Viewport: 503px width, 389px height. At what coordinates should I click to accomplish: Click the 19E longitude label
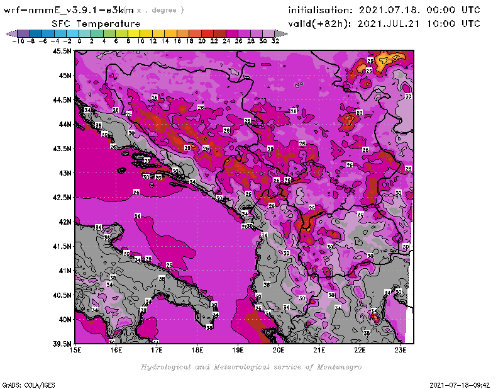tap(238, 351)
